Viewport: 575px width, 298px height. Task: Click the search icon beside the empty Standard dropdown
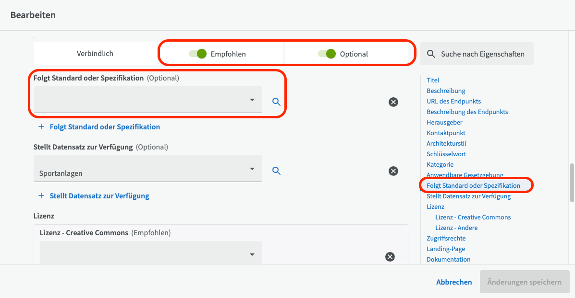pyautogui.click(x=276, y=102)
